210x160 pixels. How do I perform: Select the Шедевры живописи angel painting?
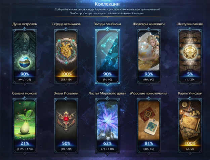pyautogui.click(x=149, y=56)
